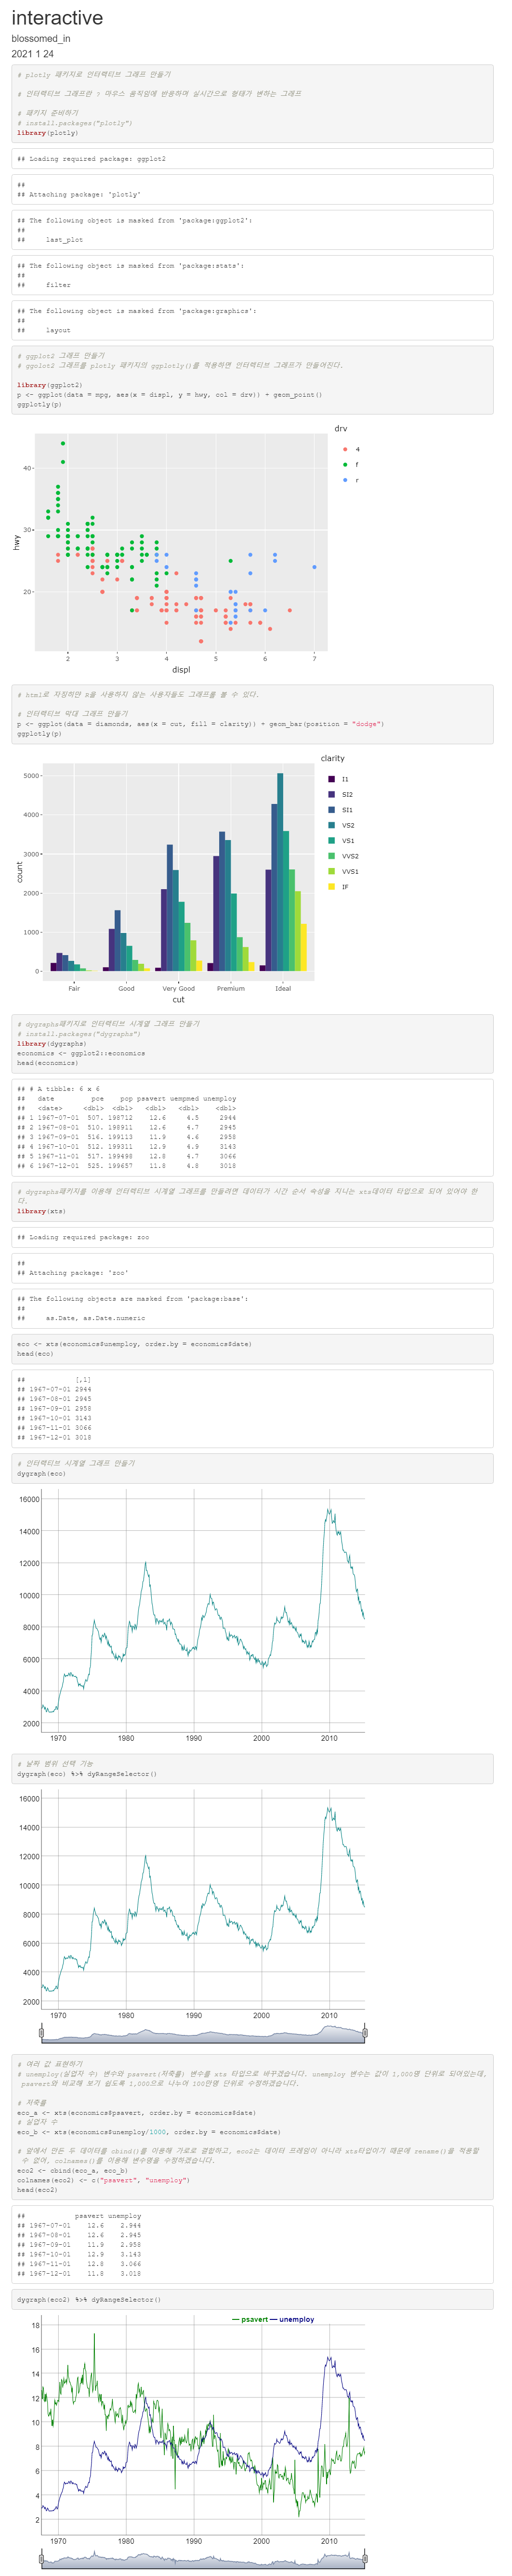Click 'Very Good' category label on bar chart
512x2576 pixels.
click(x=179, y=989)
